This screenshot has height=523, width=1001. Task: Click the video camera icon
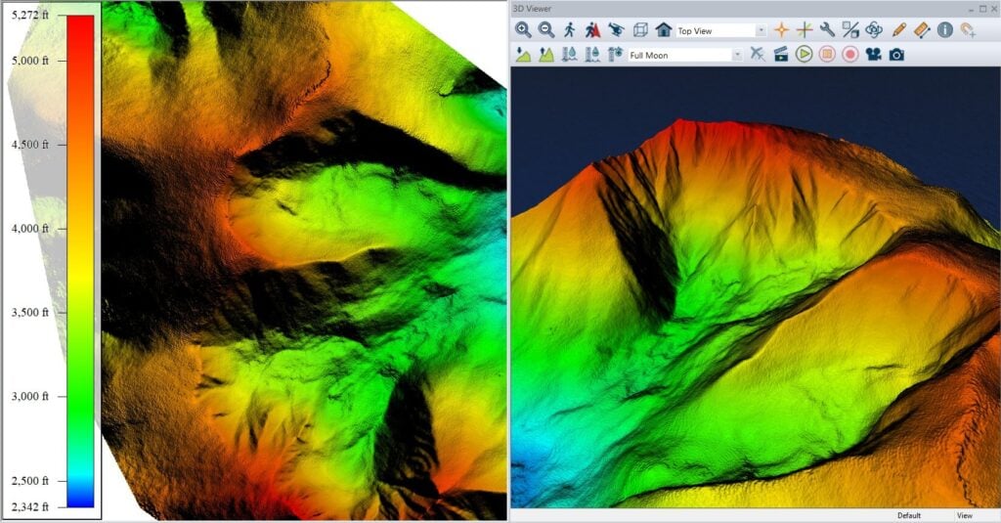(x=873, y=55)
